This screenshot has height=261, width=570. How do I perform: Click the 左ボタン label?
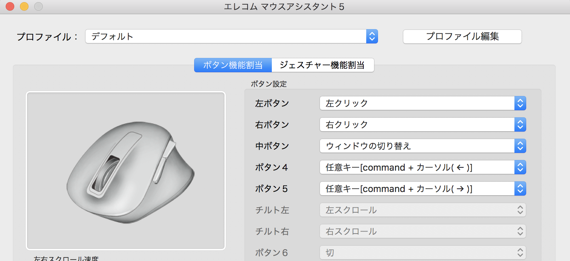tap(272, 103)
